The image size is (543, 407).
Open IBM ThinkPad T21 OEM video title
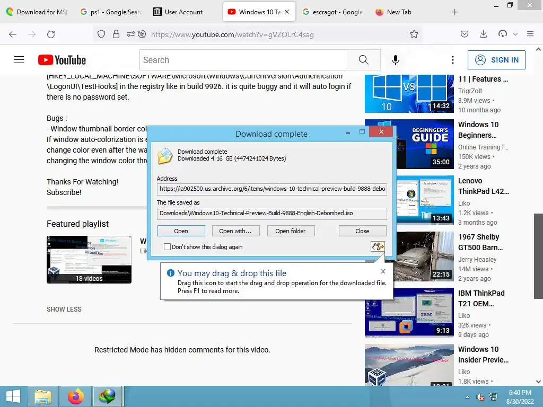coord(481,298)
